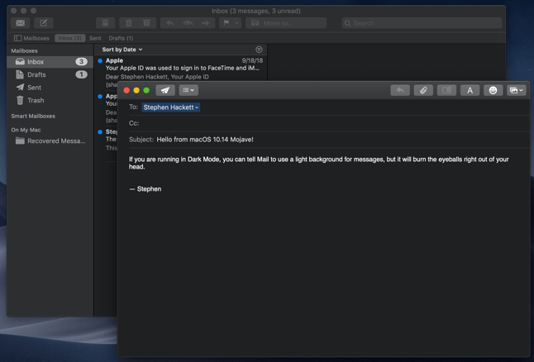Click Get Mail envelope icon in main window
534x362 pixels.
20,23
